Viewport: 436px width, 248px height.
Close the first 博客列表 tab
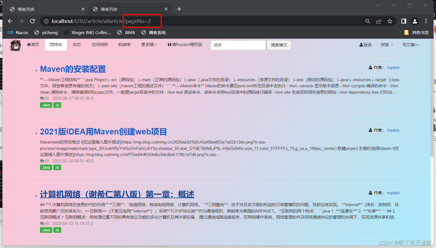[83, 9]
